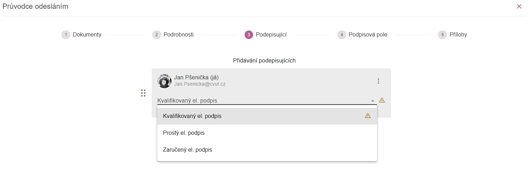Open three-dot menu for Jan Pšenička
This screenshot has width=528, height=172.
point(378,81)
